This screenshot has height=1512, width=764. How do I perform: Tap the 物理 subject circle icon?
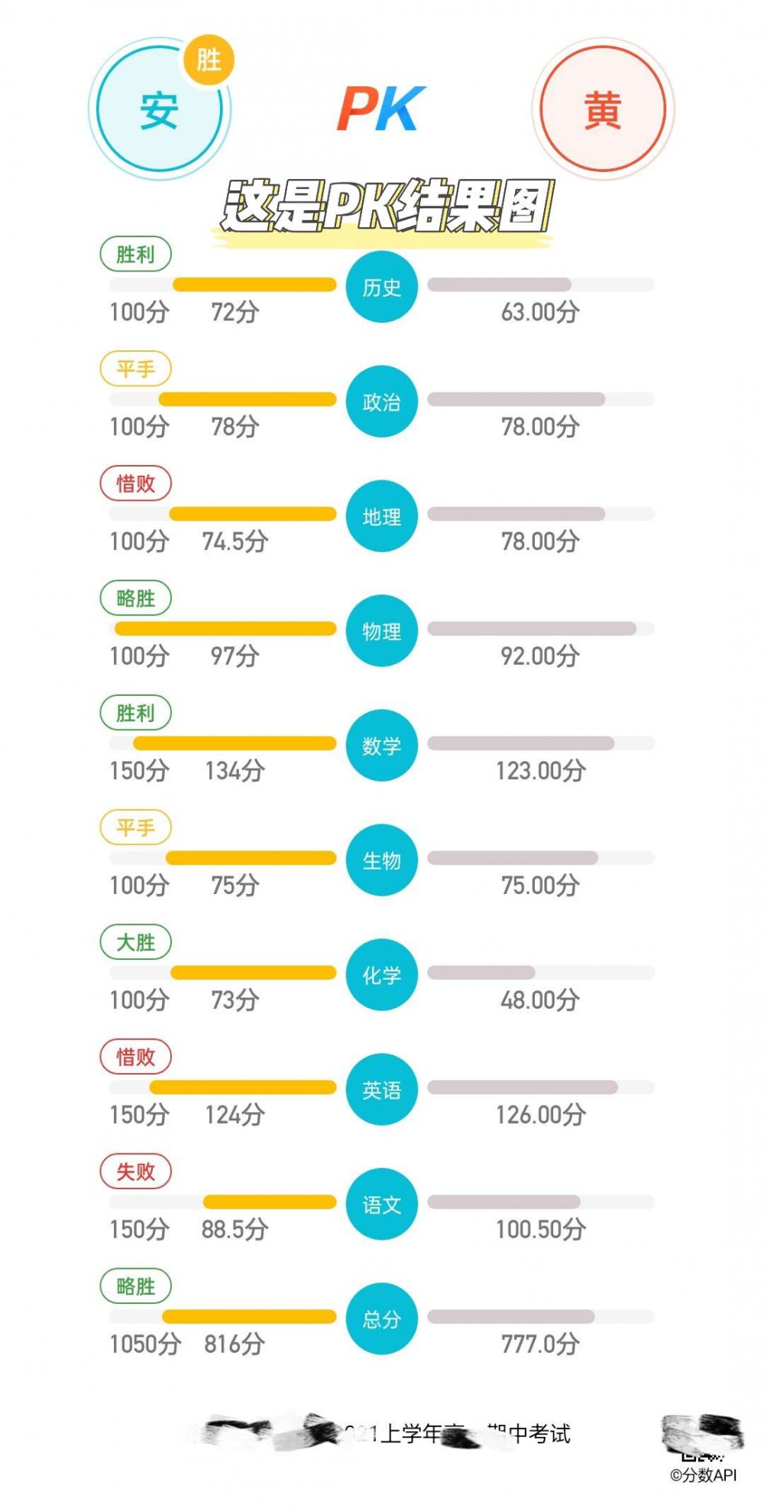pos(381,632)
